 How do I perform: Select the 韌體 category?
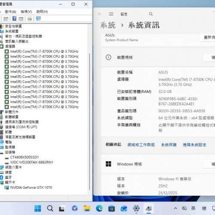[x=9, y=132]
